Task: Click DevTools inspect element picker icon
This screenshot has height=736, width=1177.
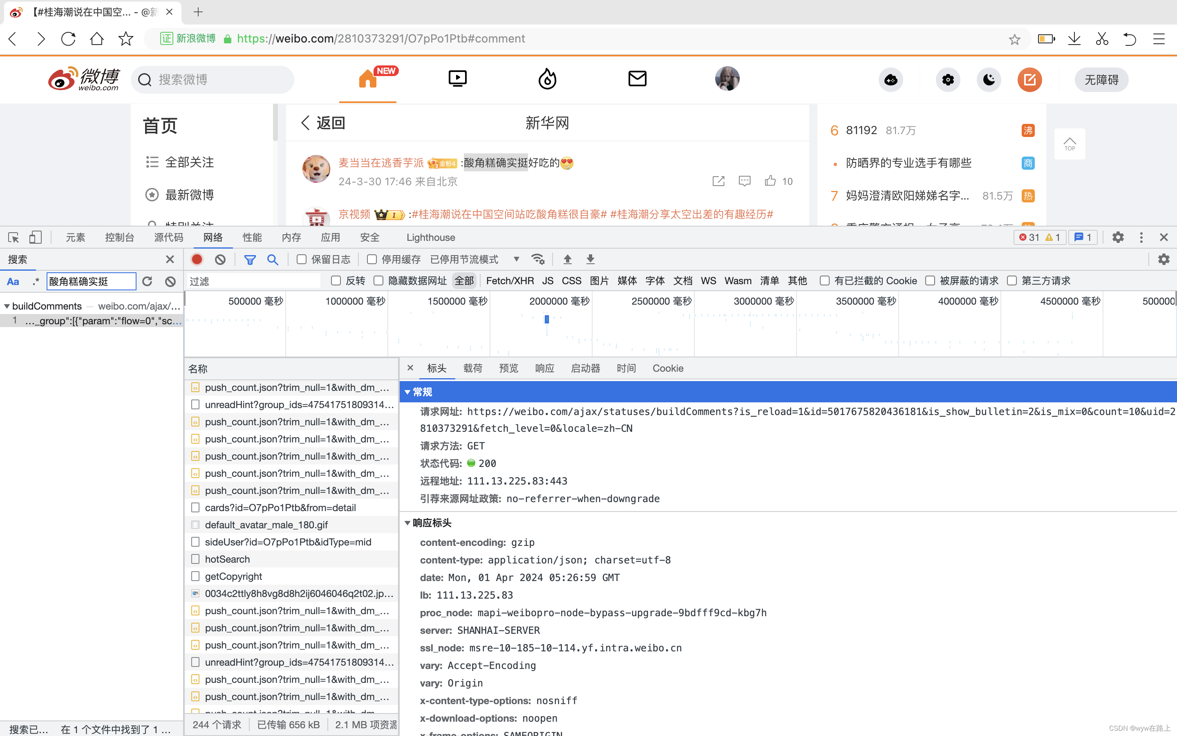Action: 13,238
